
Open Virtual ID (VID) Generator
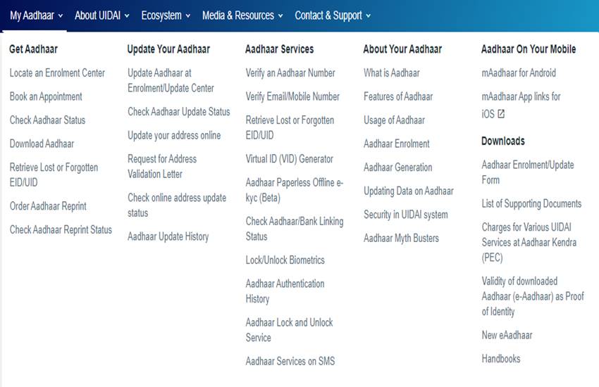[290, 159]
